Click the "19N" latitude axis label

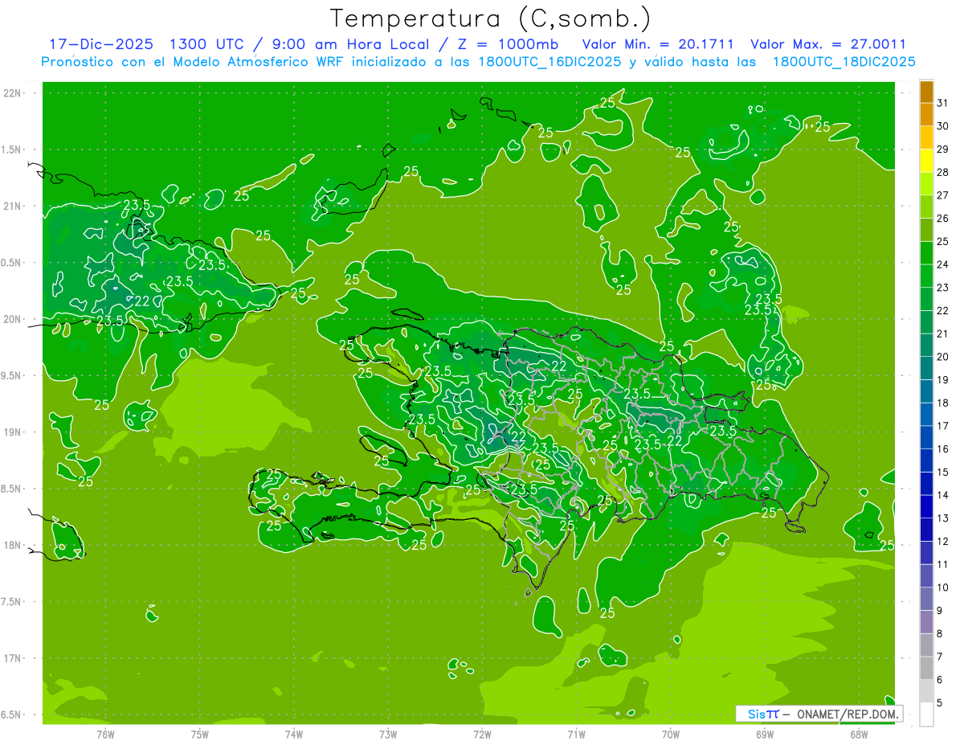[12, 432]
